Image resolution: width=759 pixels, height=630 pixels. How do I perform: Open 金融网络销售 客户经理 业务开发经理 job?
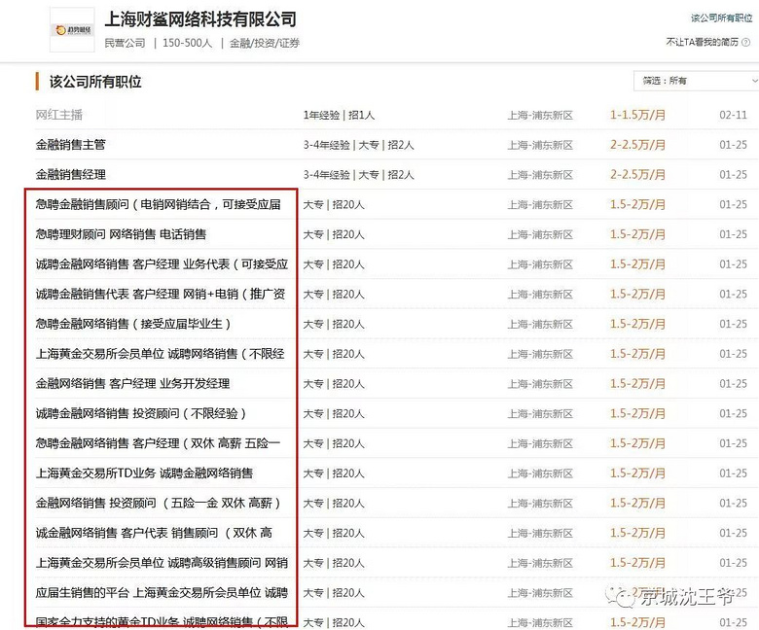click(132, 384)
